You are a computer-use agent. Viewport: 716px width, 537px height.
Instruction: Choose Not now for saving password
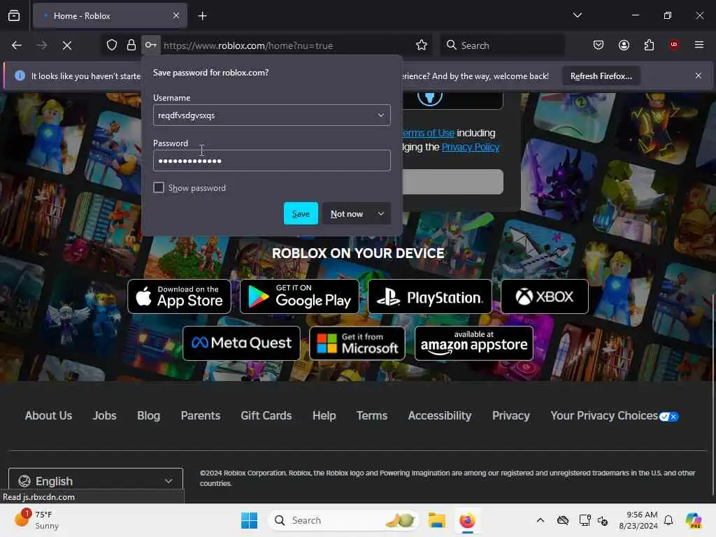click(347, 214)
